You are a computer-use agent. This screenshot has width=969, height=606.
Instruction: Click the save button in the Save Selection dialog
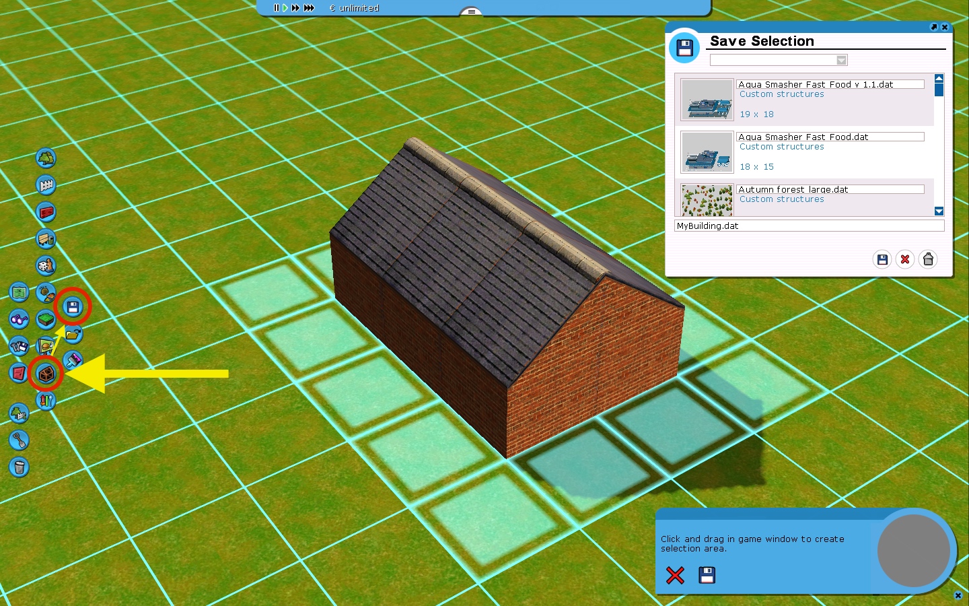point(882,259)
